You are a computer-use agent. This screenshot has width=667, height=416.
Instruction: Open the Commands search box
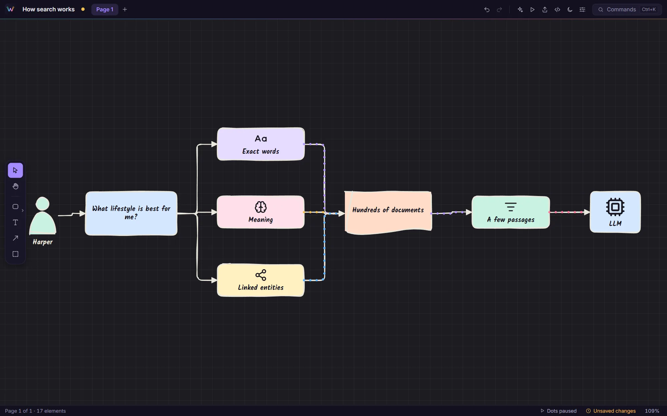[627, 10]
